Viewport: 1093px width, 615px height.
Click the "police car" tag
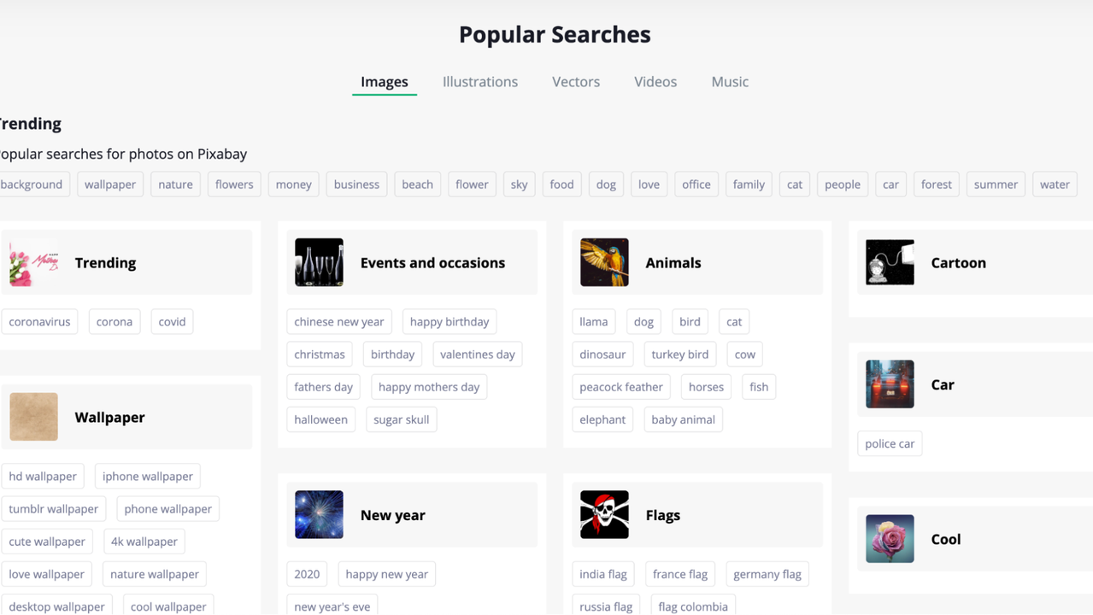[890, 444]
